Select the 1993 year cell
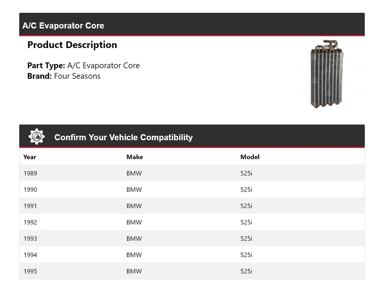Screen dimensions: 384x292 pyautogui.click(x=30, y=239)
